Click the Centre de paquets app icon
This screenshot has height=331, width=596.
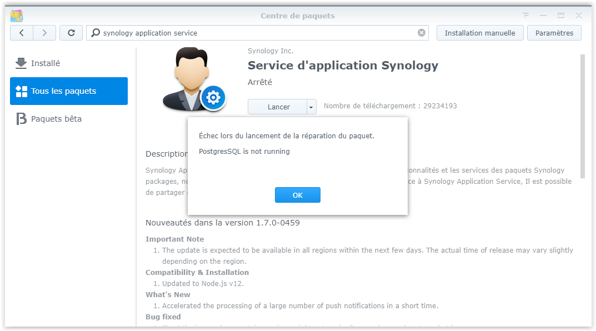[17, 16]
